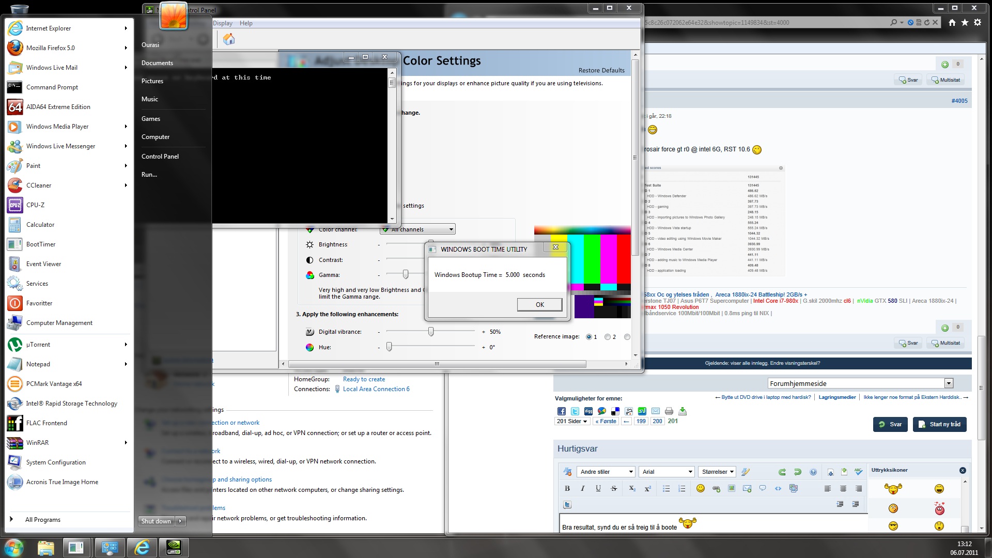The image size is (992, 558).
Task: Open the Display menu in NVIDIA Control Panel
Action: point(223,23)
